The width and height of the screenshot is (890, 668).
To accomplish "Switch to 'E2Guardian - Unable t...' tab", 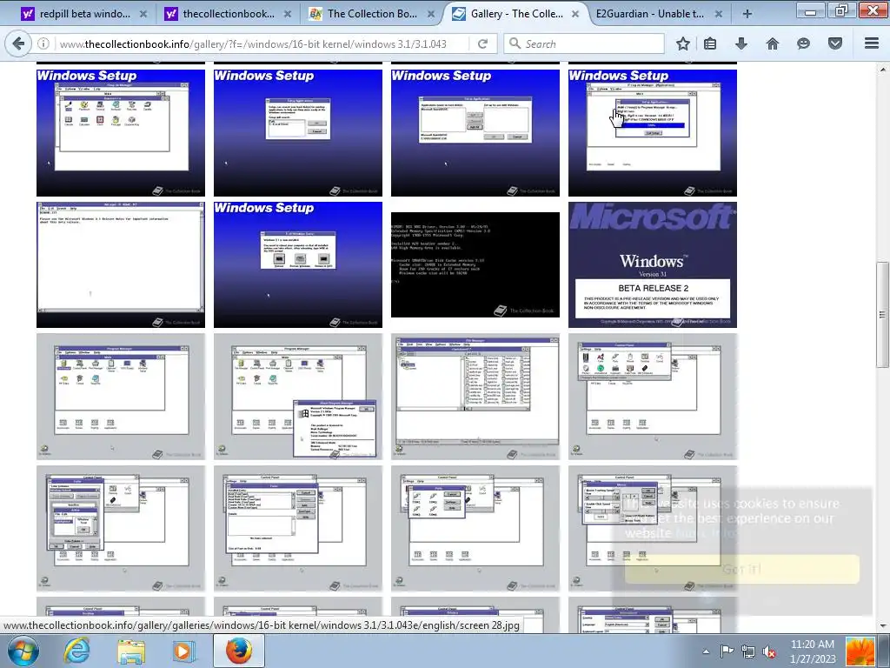I will tap(660, 14).
